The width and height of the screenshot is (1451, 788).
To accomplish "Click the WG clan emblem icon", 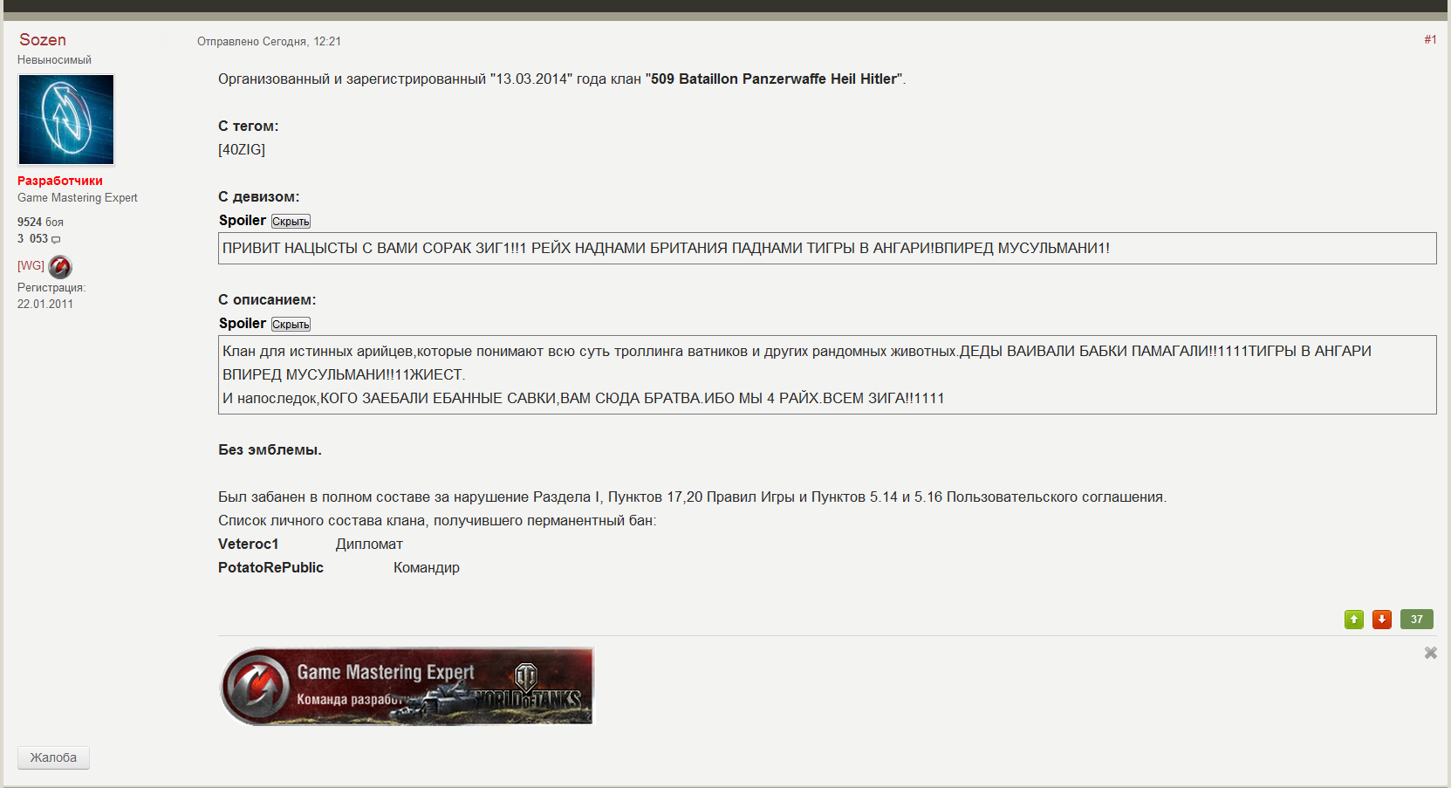I will [x=60, y=266].
